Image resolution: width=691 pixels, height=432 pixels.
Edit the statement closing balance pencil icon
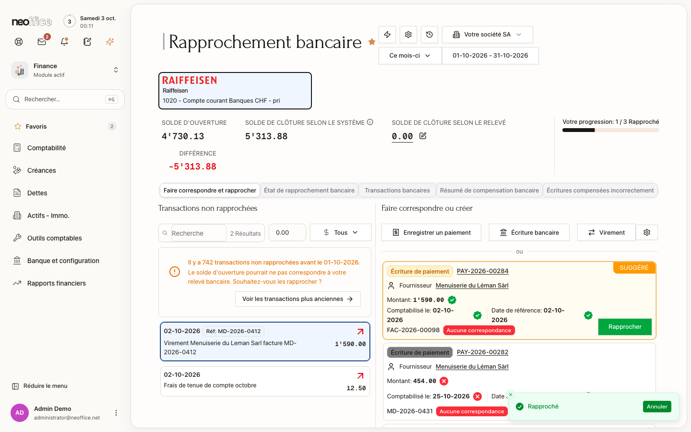click(x=423, y=136)
